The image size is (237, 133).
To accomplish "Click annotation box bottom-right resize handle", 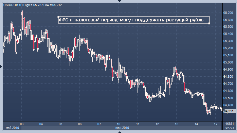I will tap(209, 23).
